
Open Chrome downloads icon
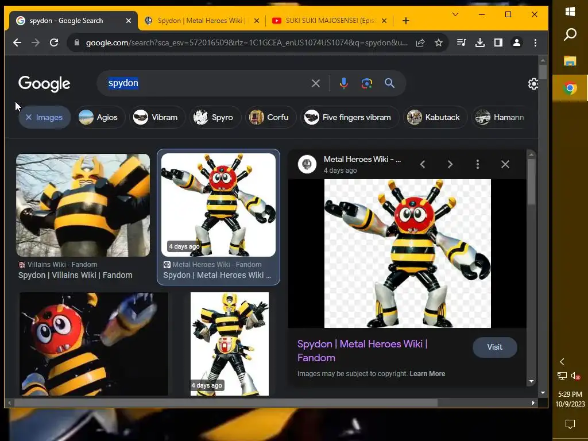[x=479, y=42]
